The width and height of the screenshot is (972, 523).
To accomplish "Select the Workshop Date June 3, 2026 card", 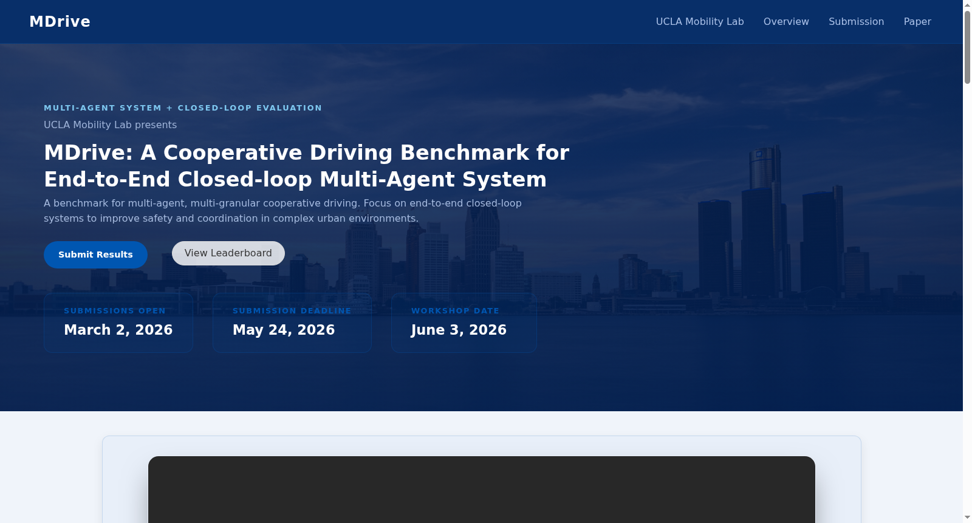I will (464, 323).
